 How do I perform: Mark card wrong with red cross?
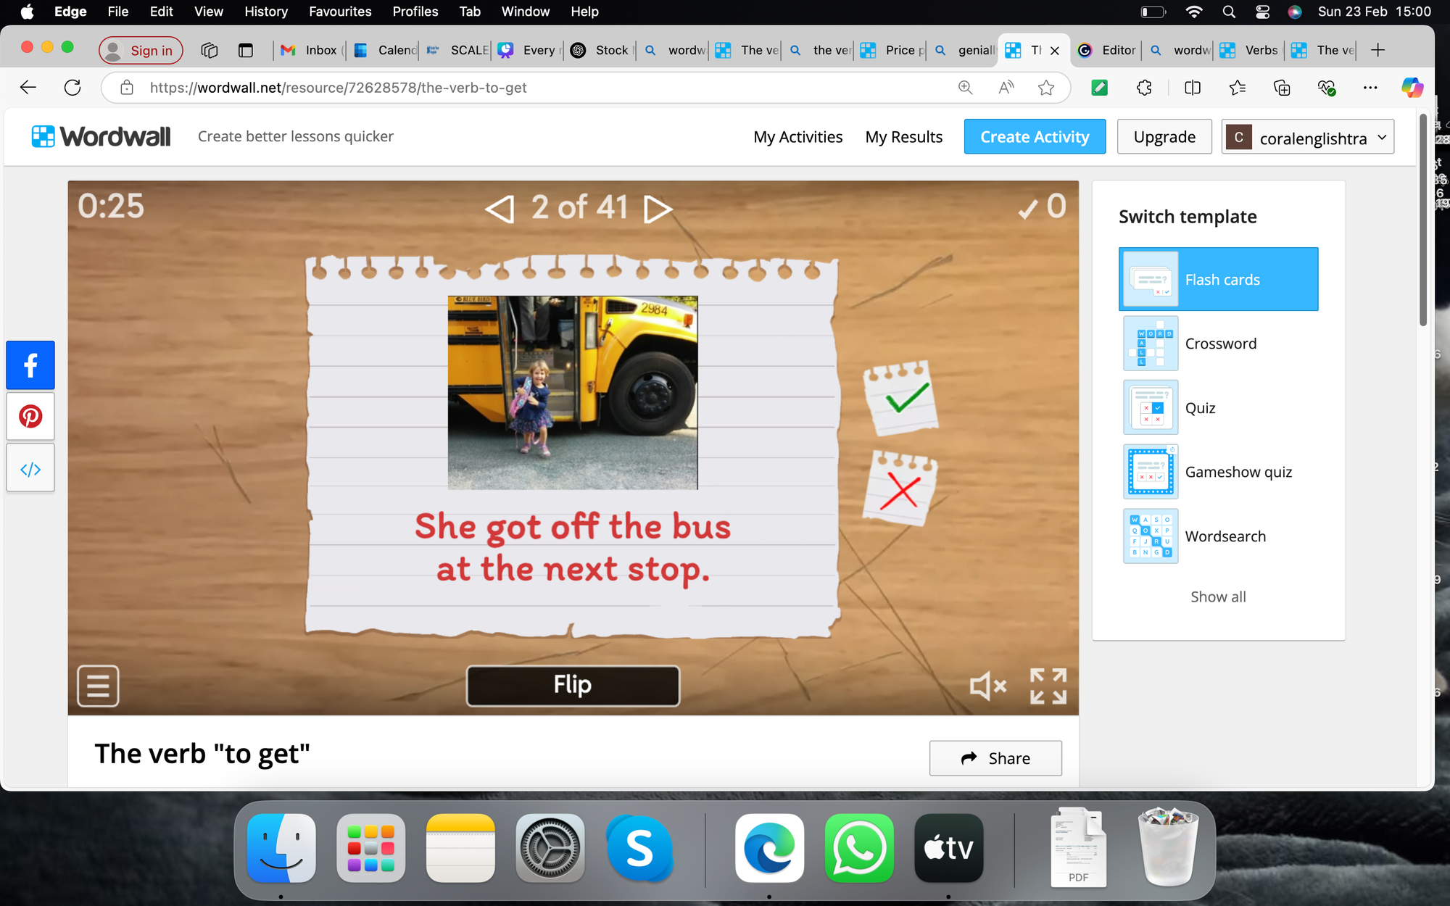[900, 491]
